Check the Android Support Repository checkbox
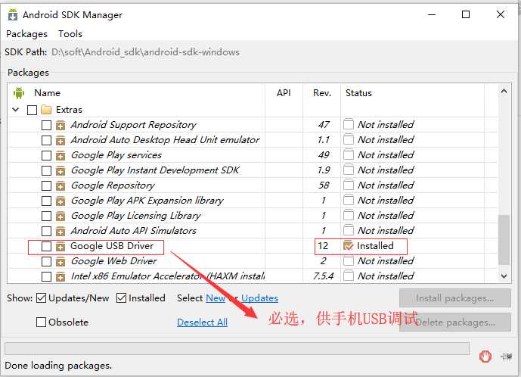The height and width of the screenshot is (377, 521). point(47,125)
